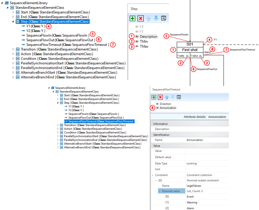Click class icon of AlternativeBranchEnd in Step-selected tree
259x210 pixels.
click(x=18, y=77)
